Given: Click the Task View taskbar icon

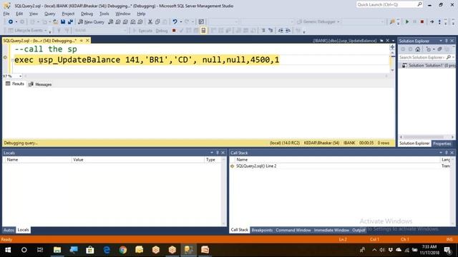Looking at the screenshot, I should pos(40,250).
